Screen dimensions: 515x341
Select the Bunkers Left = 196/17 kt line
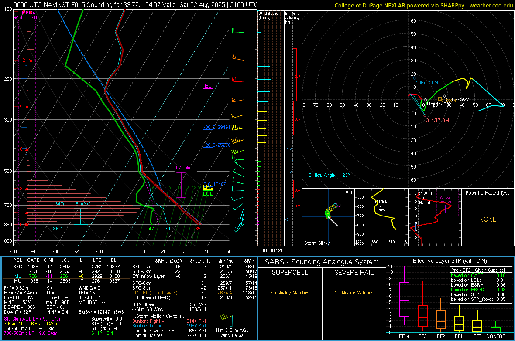click(169, 326)
